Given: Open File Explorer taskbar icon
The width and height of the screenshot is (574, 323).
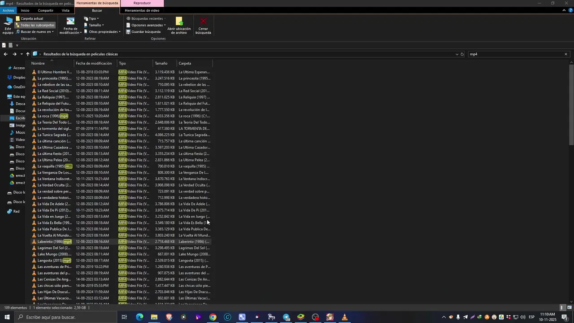Looking at the screenshot, I should point(154,317).
